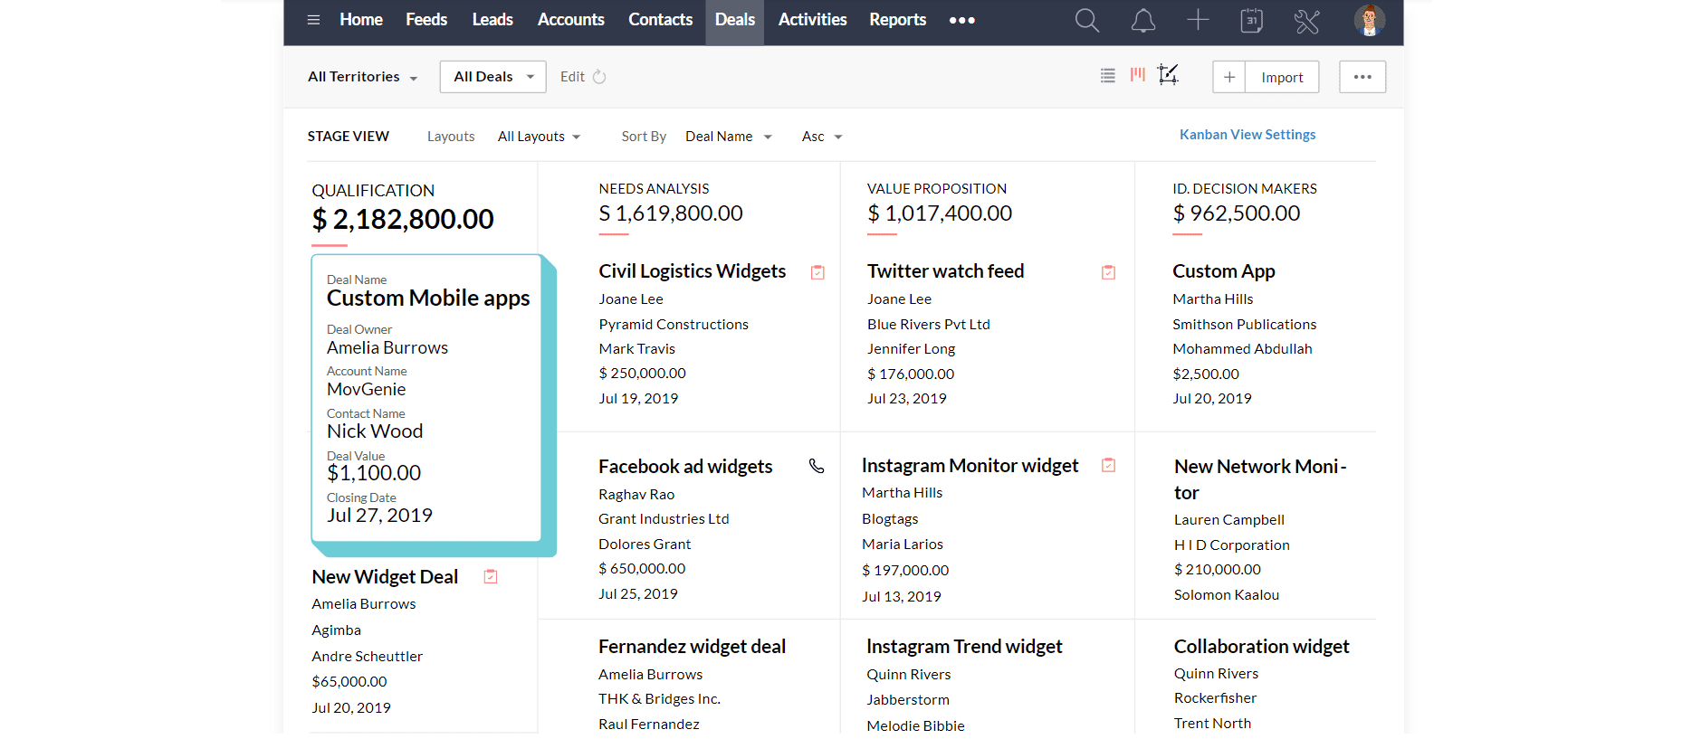
Task: Open the Custom Mobile apps deal card
Action: (427, 298)
